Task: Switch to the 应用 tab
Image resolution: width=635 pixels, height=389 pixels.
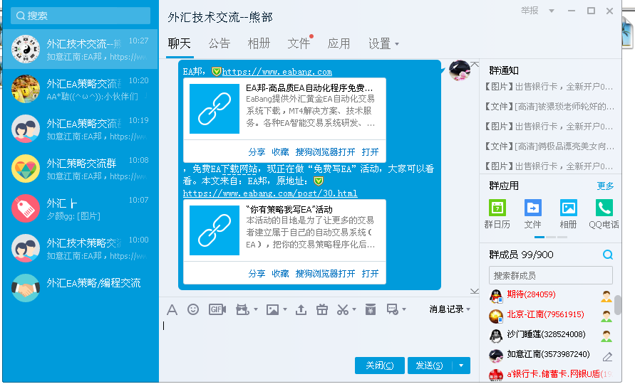Action: (x=339, y=43)
